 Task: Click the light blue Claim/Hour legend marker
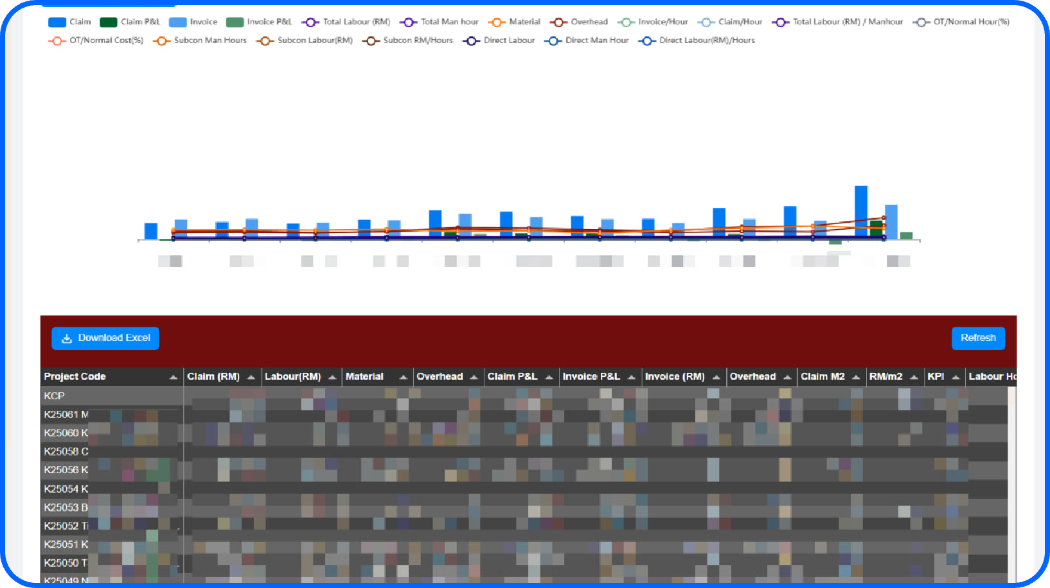(x=707, y=21)
